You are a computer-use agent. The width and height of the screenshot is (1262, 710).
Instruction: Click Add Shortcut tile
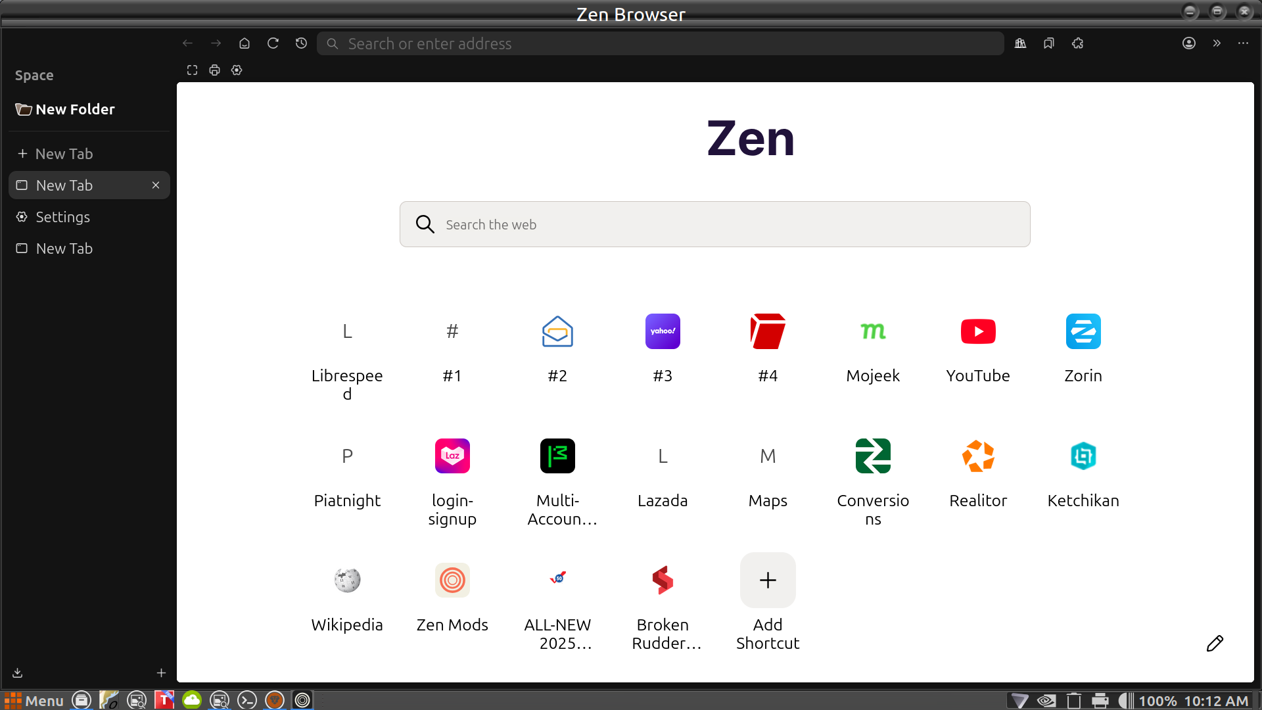click(x=768, y=580)
